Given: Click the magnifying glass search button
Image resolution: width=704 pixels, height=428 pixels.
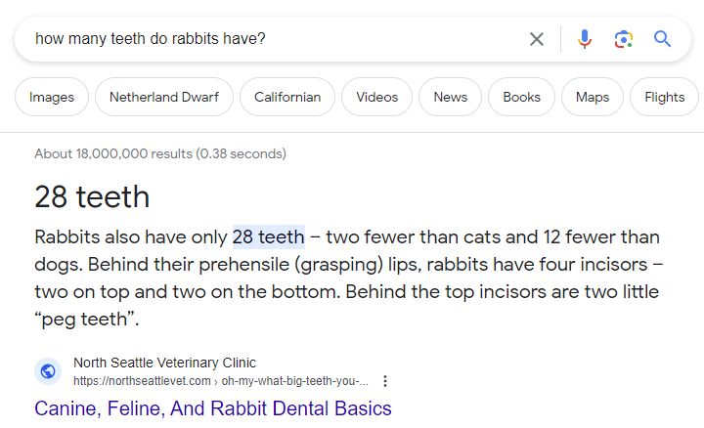Looking at the screenshot, I should click(662, 39).
